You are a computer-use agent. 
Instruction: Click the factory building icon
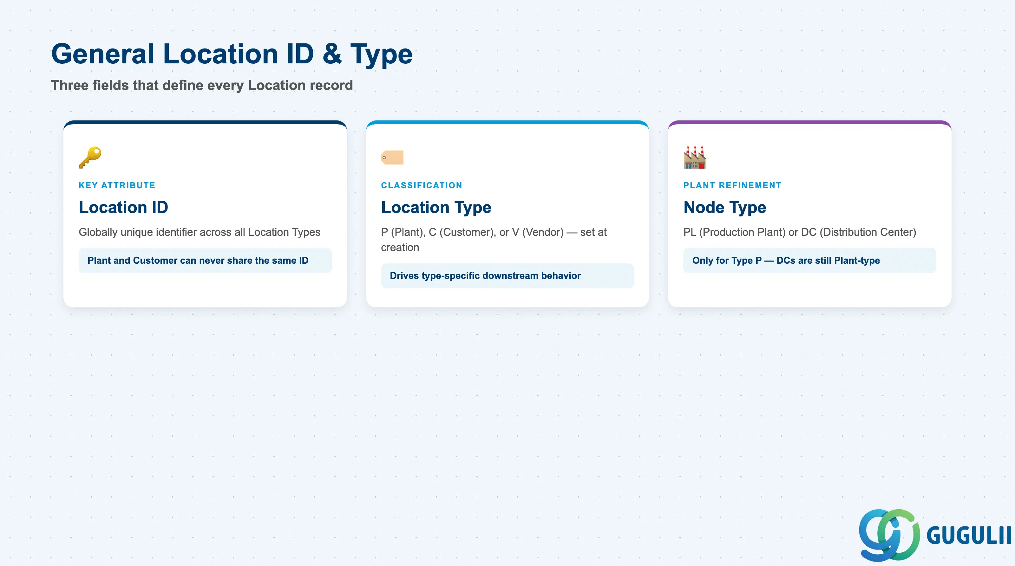point(695,158)
